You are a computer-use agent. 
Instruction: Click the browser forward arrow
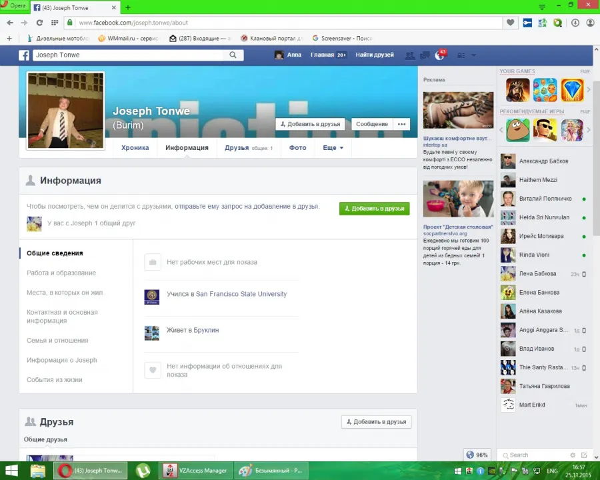click(x=24, y=23)
